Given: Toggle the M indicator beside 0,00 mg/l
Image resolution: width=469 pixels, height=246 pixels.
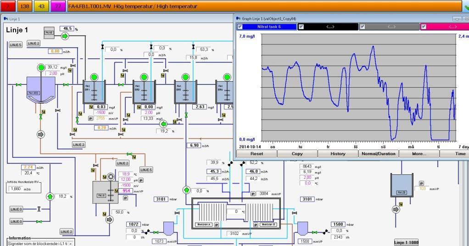Looking at the screenshot, I should click(139, 107).
